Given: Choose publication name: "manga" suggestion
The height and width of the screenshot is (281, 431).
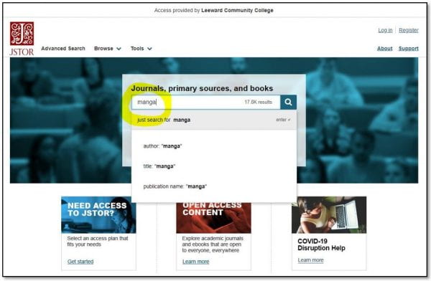Looking at the screenshot, I should pos(175,186).
